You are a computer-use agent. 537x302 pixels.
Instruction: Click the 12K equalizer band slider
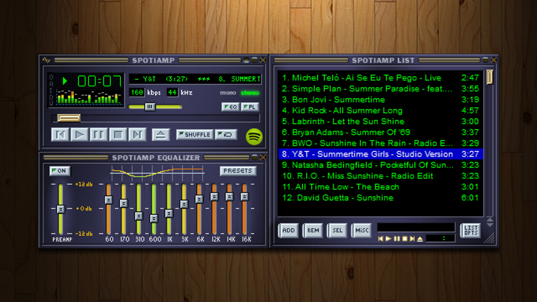point(214,197)
